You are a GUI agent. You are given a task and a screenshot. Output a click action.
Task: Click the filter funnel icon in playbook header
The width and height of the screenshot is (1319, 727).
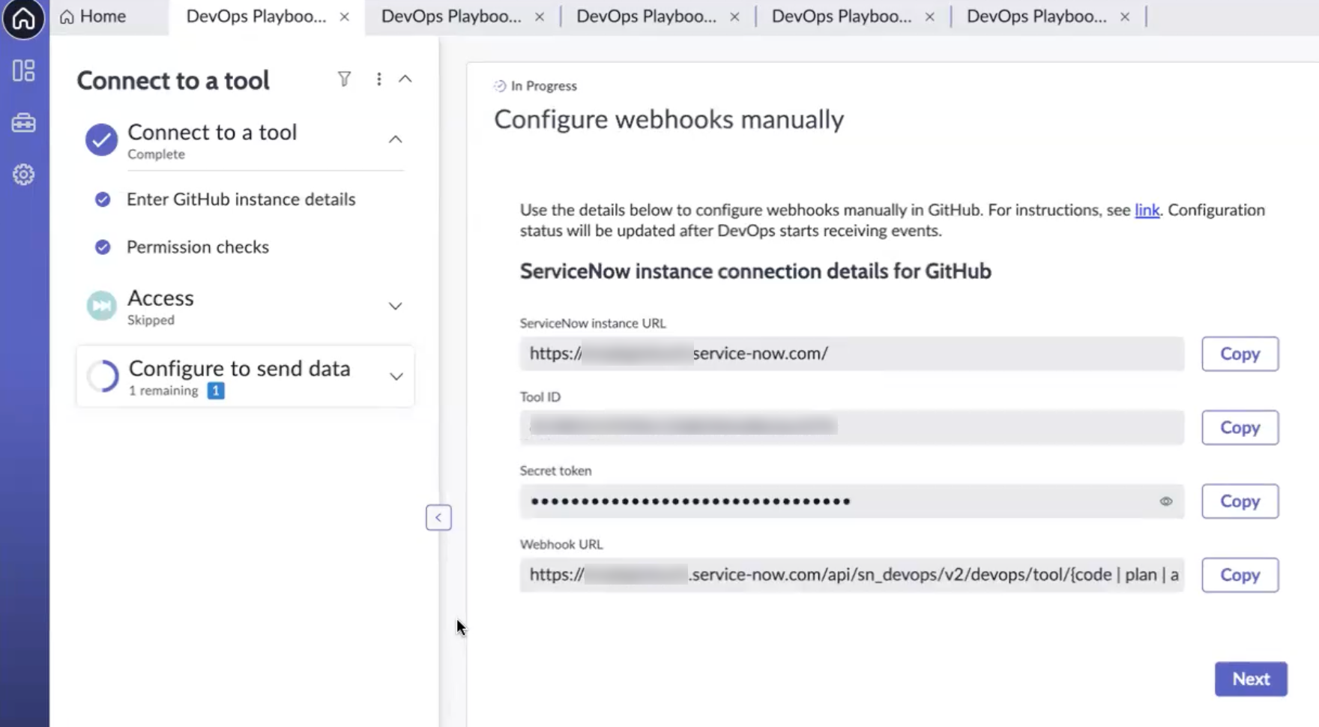click(x=344, y=79)
